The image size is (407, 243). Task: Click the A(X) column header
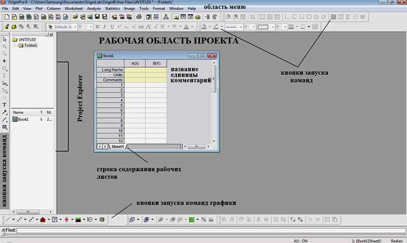pos(135,63)
